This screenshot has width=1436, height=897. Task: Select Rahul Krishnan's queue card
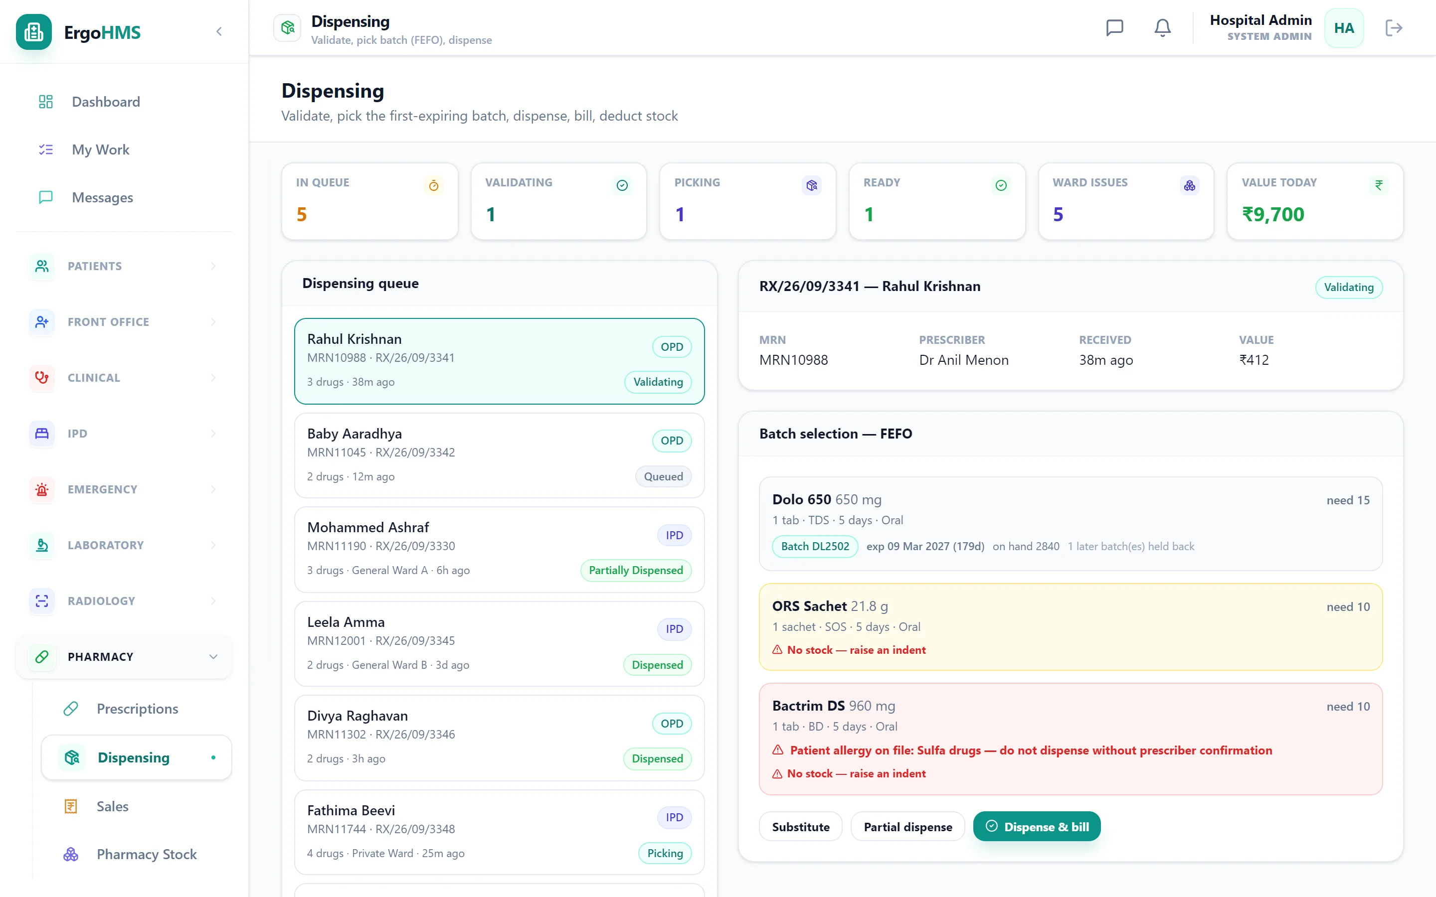499,361
